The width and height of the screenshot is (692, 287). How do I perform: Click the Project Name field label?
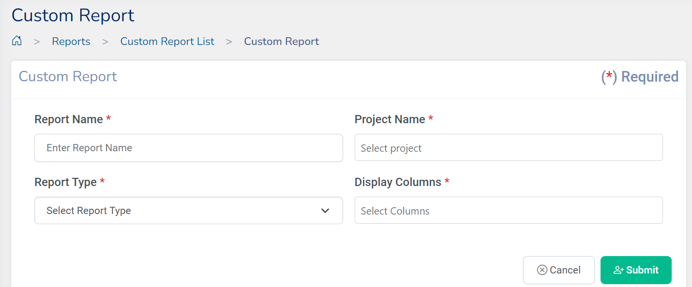click(x=390, y=119)
